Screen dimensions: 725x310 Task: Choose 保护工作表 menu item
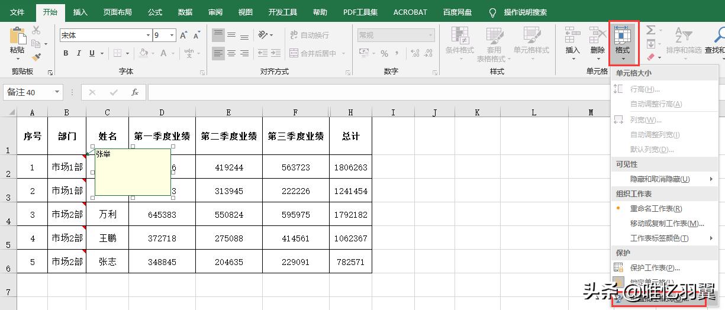[x=665, y=267]
